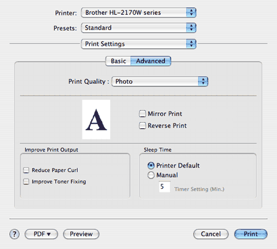Click the letter A print preview image
The image size is (277, 249).
(96, 120)
